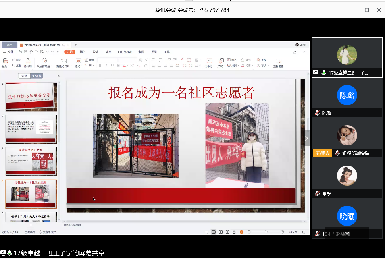Start slideshow with 从当前开始 play icon

[44, 60]
